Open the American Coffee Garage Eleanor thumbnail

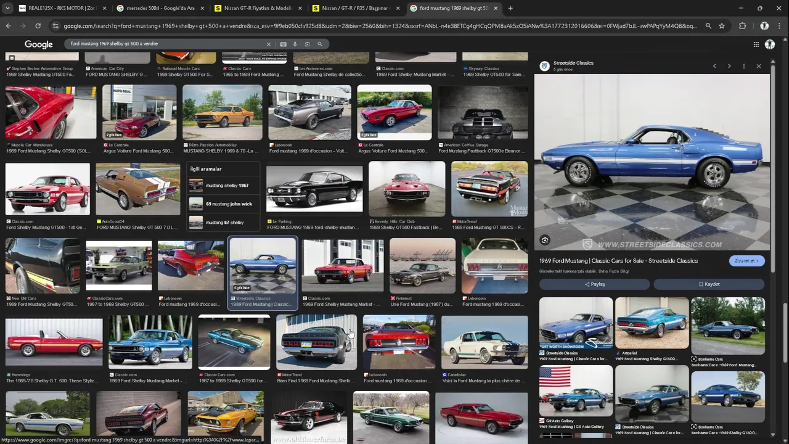pos(483,112)
